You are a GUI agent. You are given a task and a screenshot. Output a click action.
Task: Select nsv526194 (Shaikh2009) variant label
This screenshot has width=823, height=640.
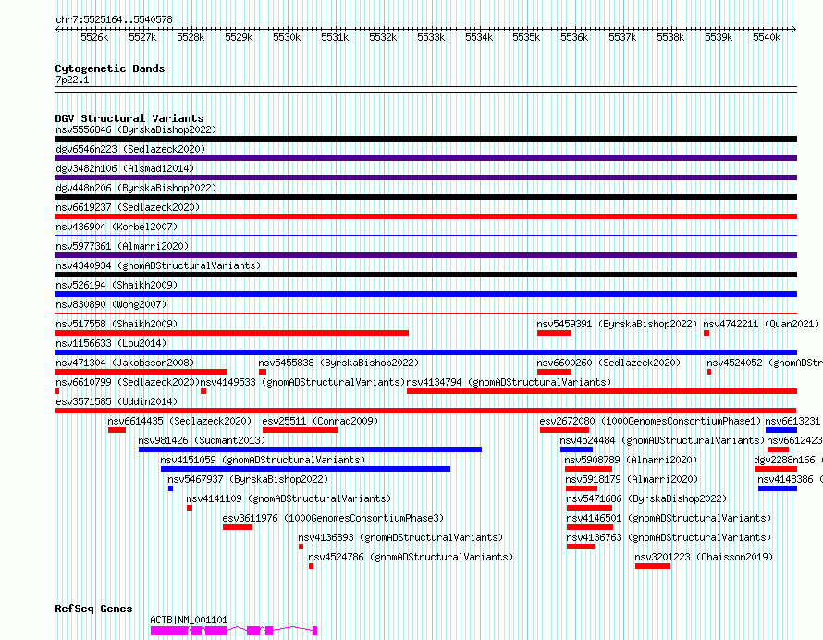117,285
